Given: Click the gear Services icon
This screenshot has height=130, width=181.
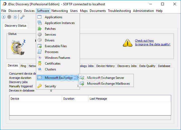Looking at the screenshot, I should [40, 34].
